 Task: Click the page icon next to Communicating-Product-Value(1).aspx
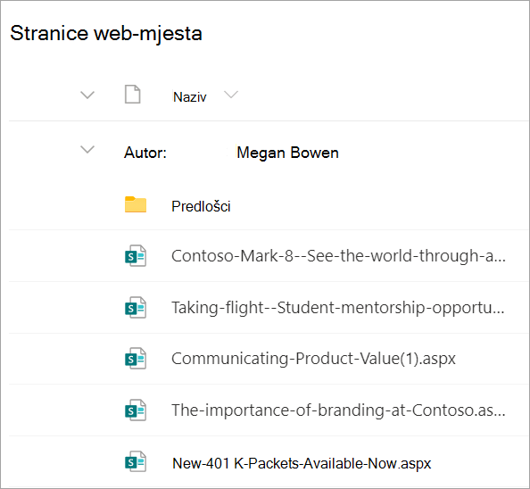[136, 358]
